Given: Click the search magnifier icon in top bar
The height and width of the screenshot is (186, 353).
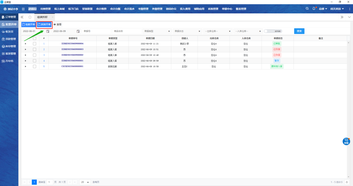Looking at the screenshot, I should [307, 8].
